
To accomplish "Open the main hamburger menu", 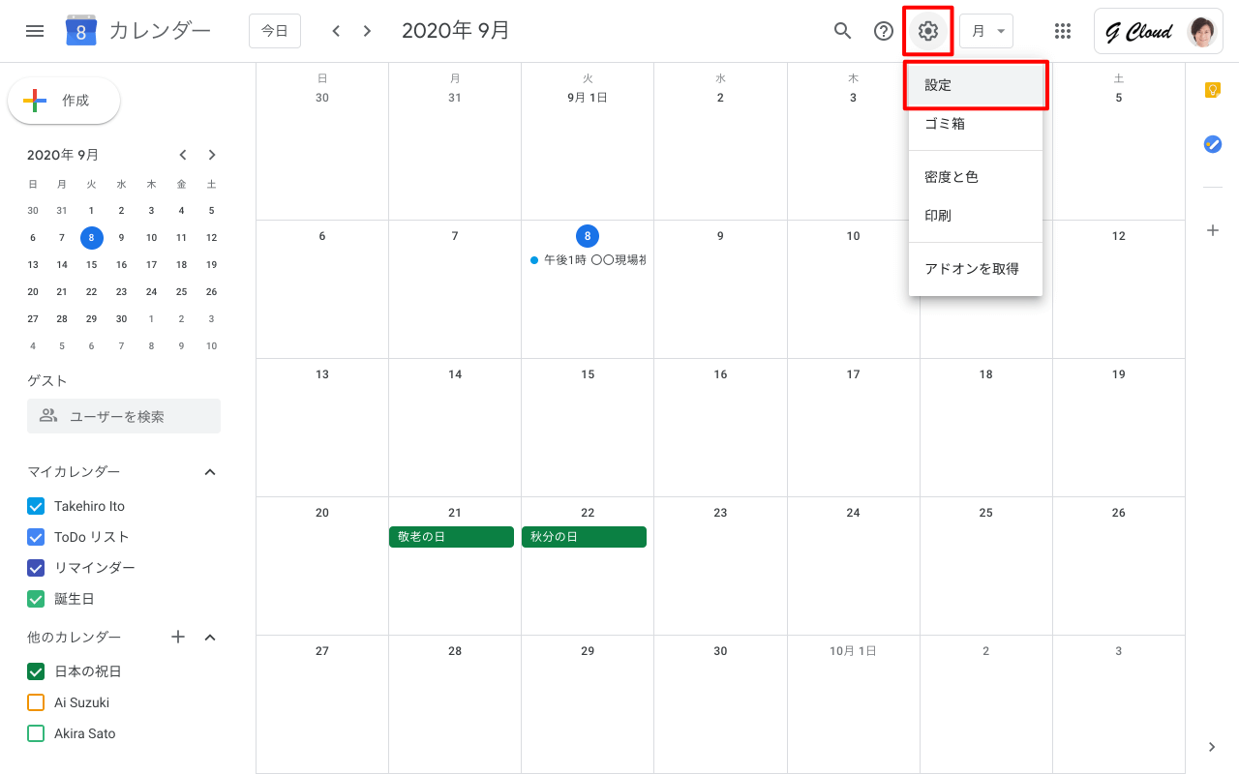I will [35, 31].
